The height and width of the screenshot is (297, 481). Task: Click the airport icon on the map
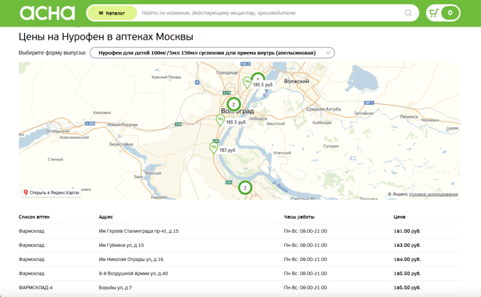point(197,82)
